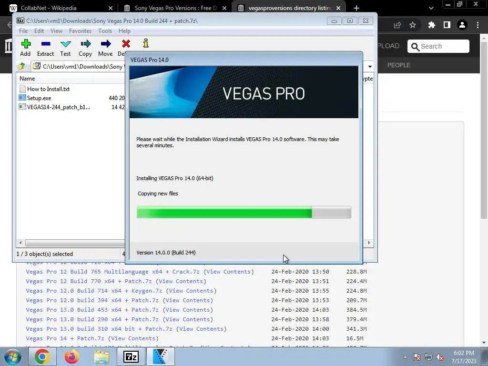
Task: Toggle the Chrome side panel icon
Action: click(447, 25)
